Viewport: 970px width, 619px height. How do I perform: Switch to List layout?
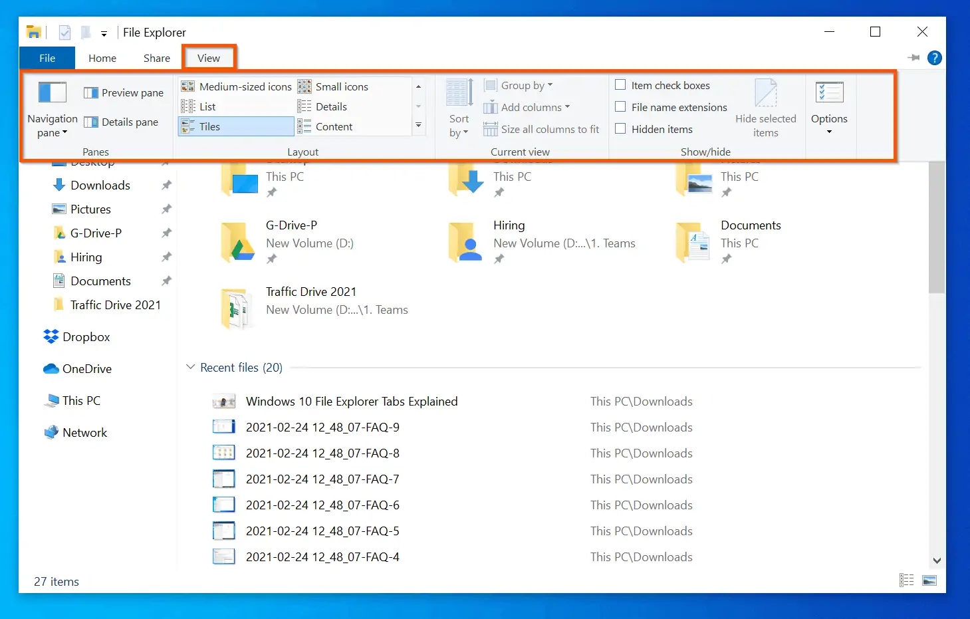click(x=198, y=106)
